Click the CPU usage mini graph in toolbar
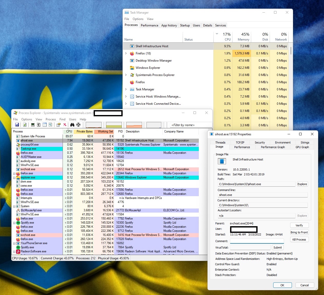324x295 pixels. (94, 125)
